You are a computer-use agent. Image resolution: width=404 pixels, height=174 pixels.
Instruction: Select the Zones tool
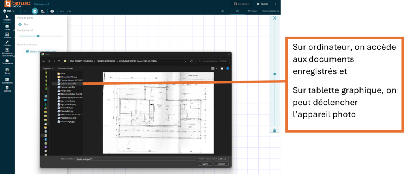click(7, 71)
